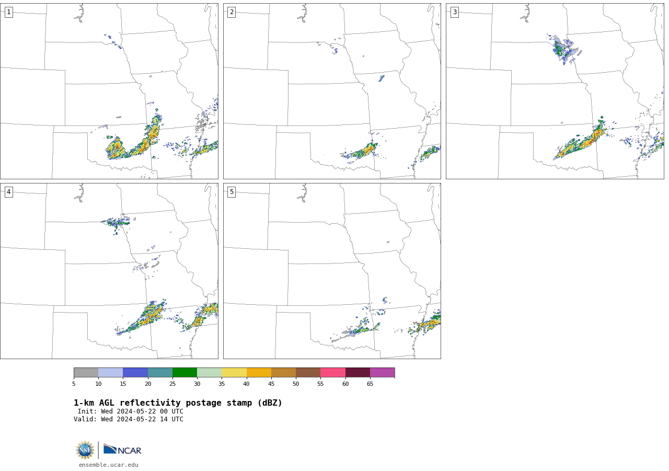Click the orange 40-45 dBZ swatch

(259, 372)
